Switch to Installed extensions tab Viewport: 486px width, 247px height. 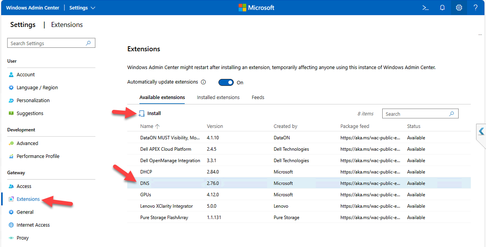click(218, 97)
